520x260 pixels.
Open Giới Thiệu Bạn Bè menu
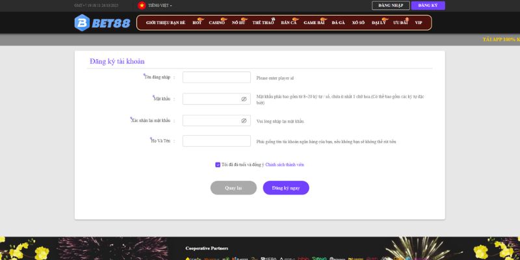point(166,23)
